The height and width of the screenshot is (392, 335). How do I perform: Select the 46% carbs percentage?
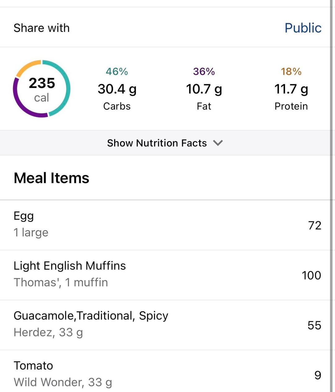click(117, 72)
